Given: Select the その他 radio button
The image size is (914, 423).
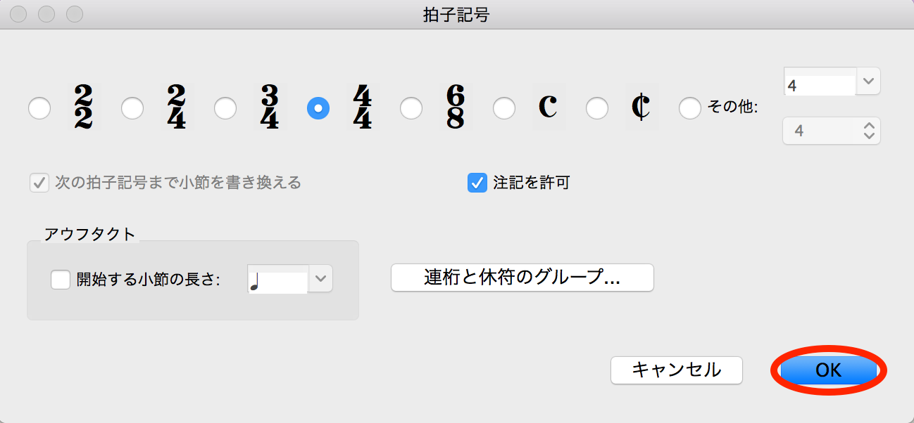Looking at the screenshot, I should 690,108.
